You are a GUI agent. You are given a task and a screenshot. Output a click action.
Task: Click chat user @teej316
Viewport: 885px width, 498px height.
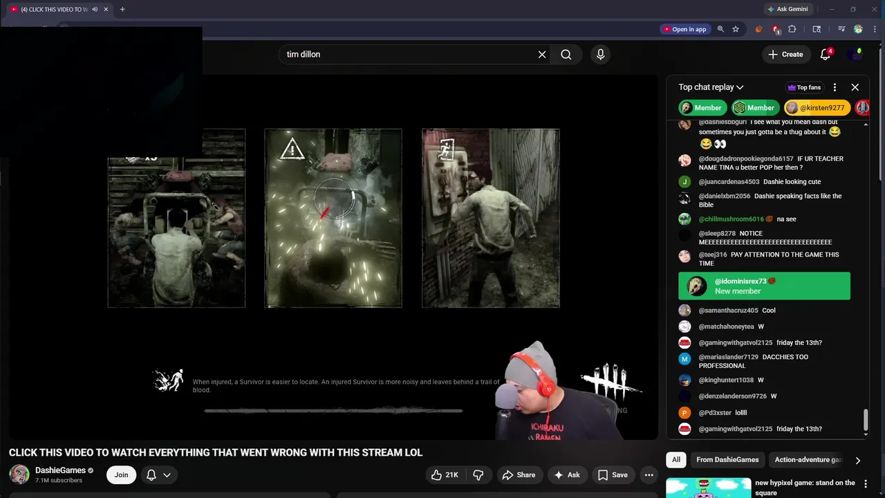(713, 255)
